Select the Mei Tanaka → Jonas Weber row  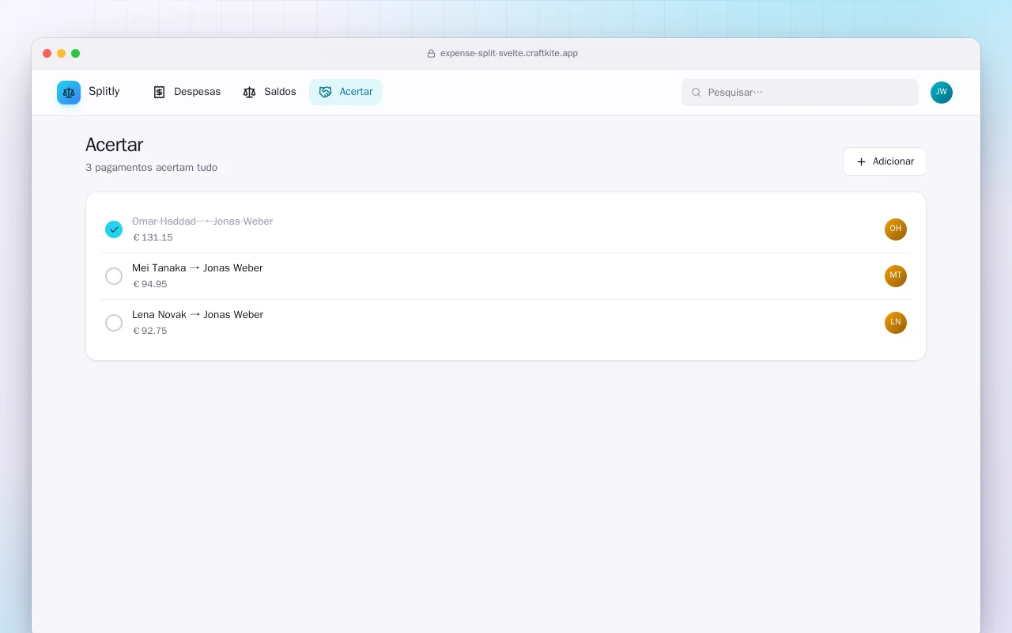[x=506, y=276]
